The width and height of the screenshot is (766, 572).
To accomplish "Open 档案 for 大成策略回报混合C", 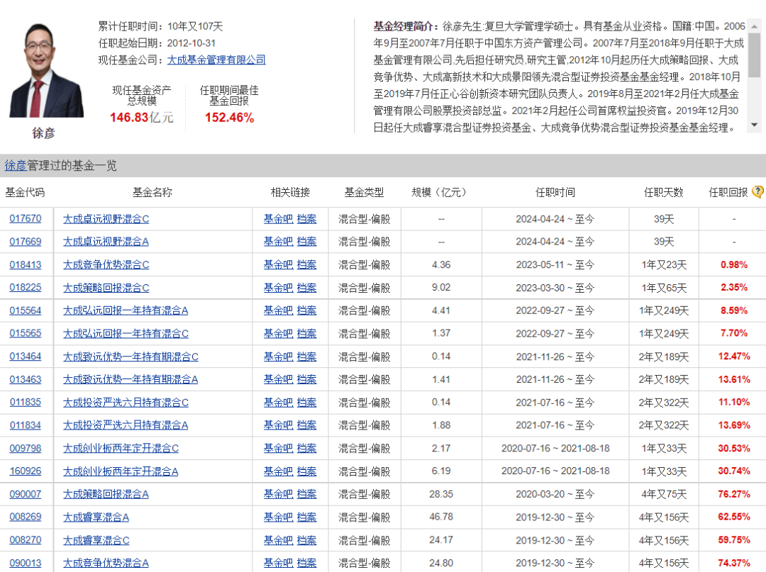I will (306, 288).
